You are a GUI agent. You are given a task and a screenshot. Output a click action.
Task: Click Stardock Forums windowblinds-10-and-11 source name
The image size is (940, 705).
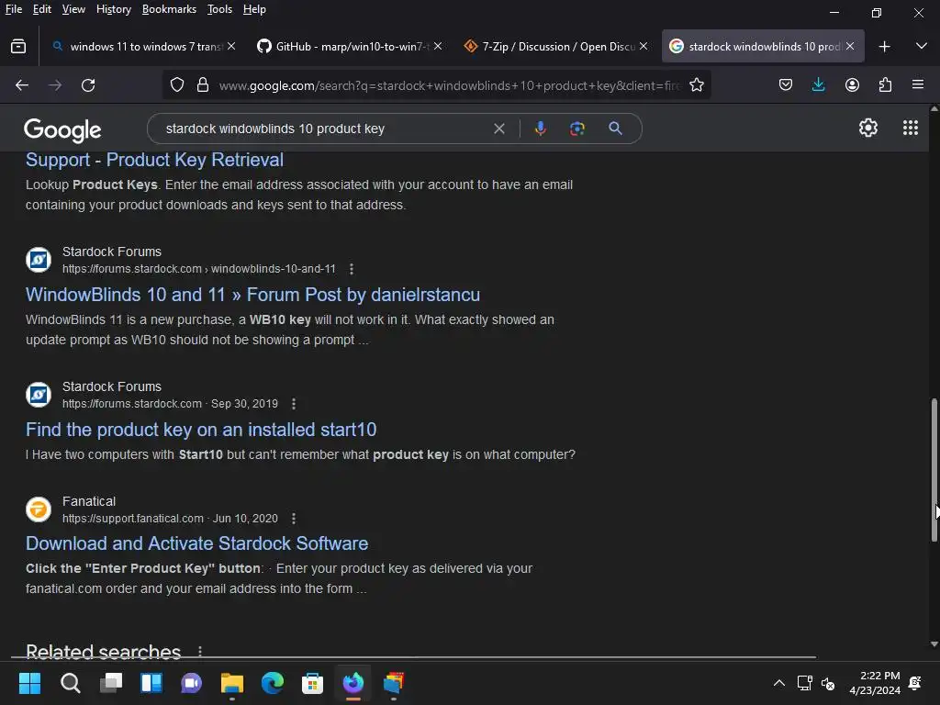[111, 252]
